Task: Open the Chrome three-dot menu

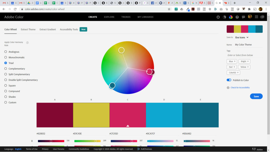Action: pos(266,9)
